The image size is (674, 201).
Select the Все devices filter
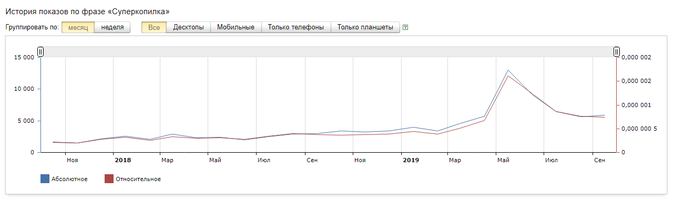click(154, 27)
